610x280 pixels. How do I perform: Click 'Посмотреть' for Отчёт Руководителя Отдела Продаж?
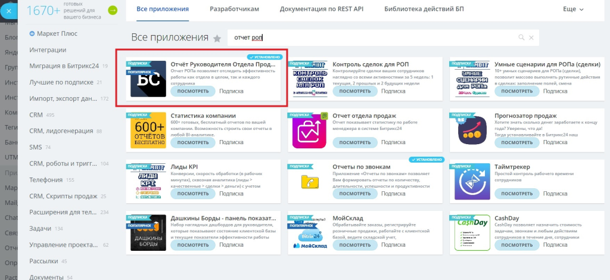click(193, 91)
